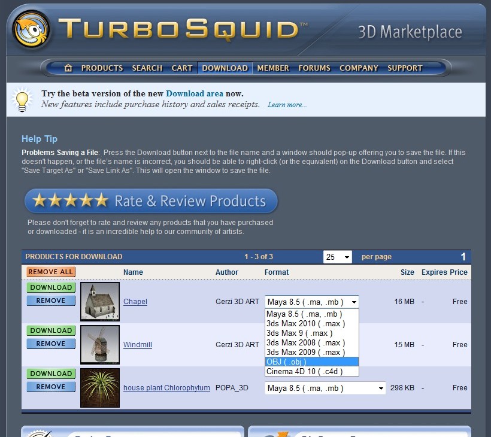This screenshot has width=491, height=437.
Task: Click the Format column header
Action: point(277,272)
